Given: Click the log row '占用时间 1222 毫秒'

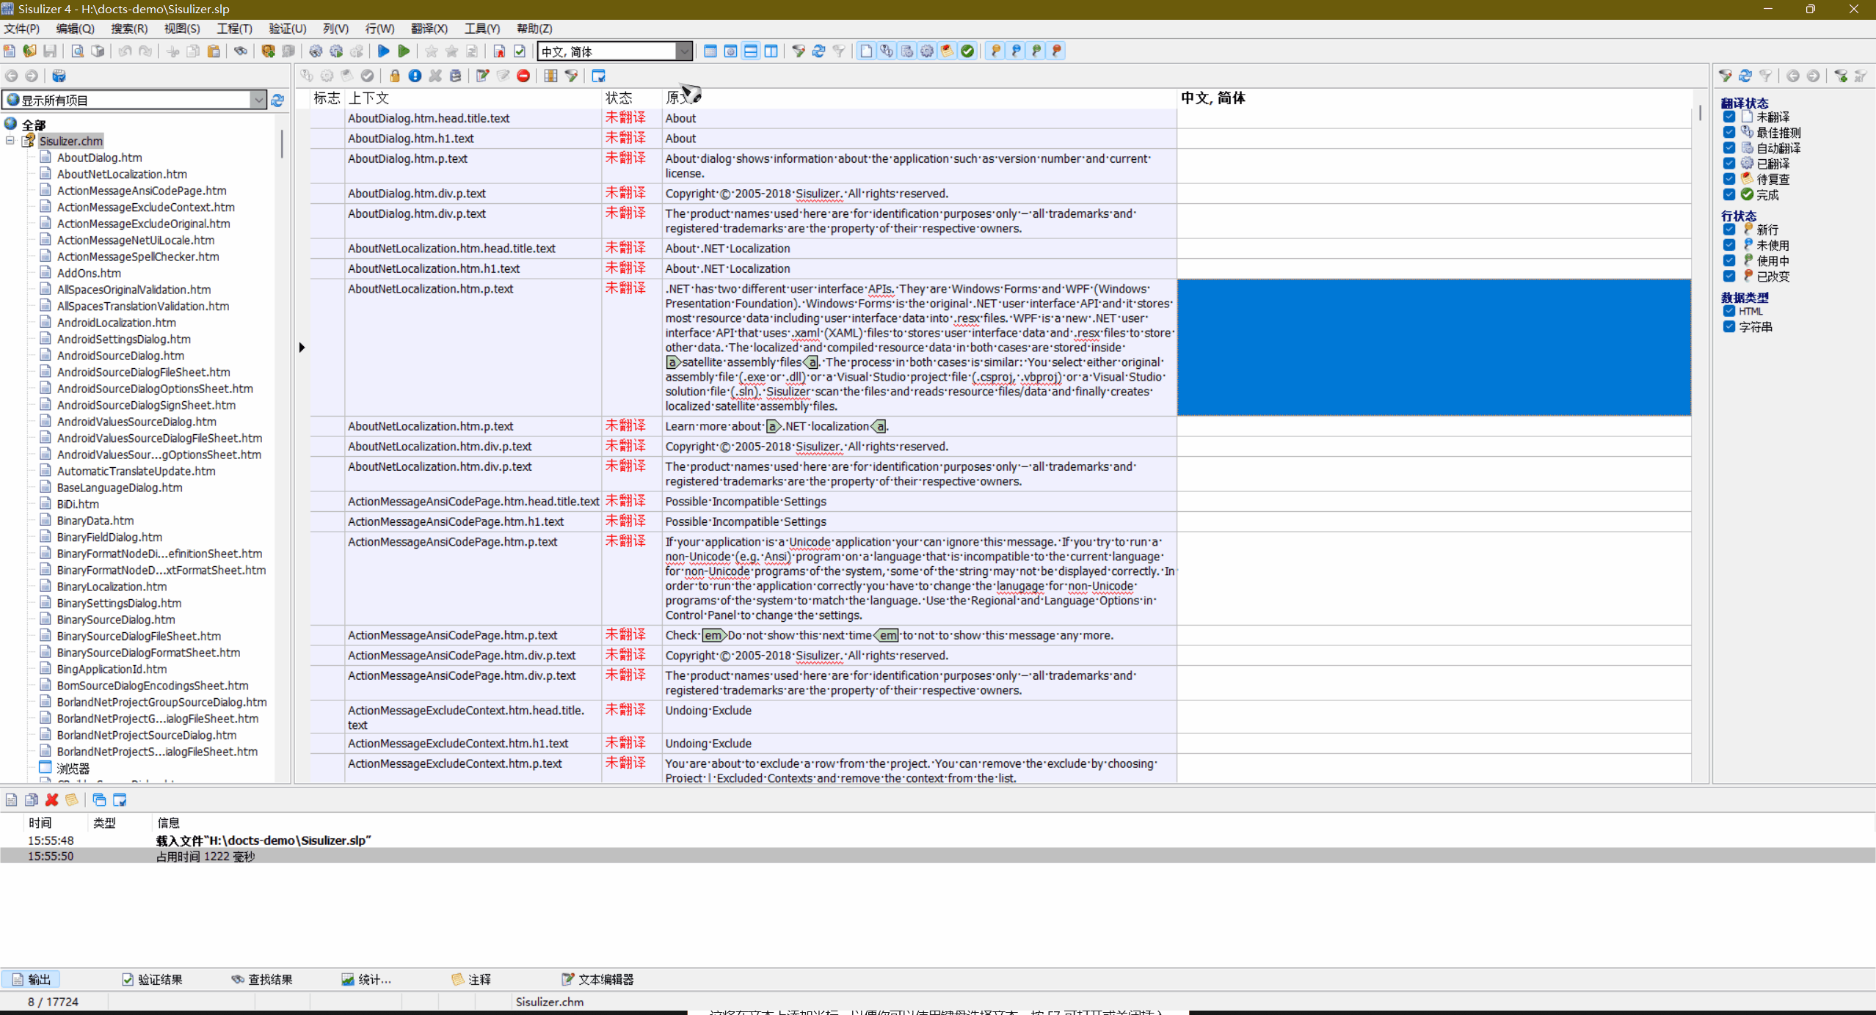Looking at the screenshot, I should 938,856.
